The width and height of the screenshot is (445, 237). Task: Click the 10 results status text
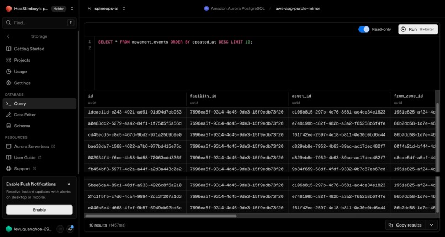point(98,225)
